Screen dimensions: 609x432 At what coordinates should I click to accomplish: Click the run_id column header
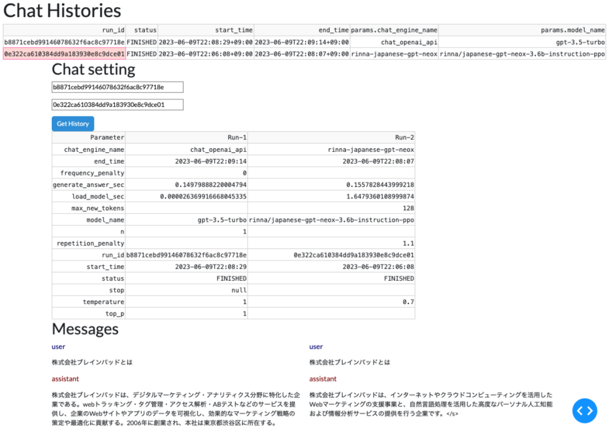(x=64, y=30)
